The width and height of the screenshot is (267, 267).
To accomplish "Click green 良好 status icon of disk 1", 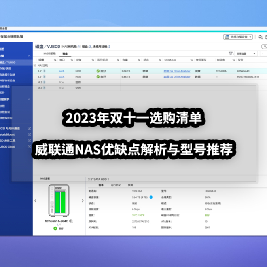I will coord(98,71).
